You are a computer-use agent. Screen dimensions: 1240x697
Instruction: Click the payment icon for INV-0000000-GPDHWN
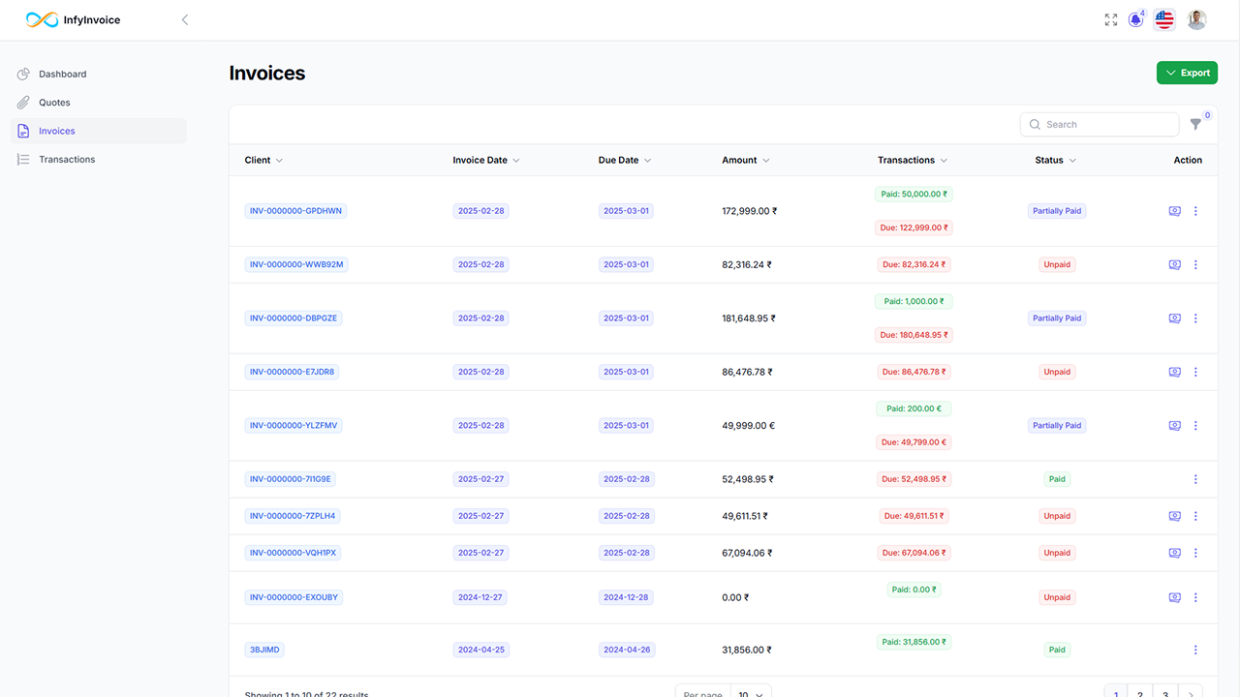point(1174,210)
